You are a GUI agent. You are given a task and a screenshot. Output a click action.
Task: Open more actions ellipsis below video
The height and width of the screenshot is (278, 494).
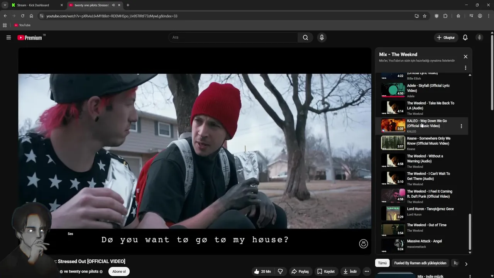tap(367, 271)
